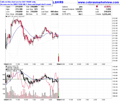Click the LSHRS title text
The height and width of the screenshot is (101, 120).
(58, 2)
